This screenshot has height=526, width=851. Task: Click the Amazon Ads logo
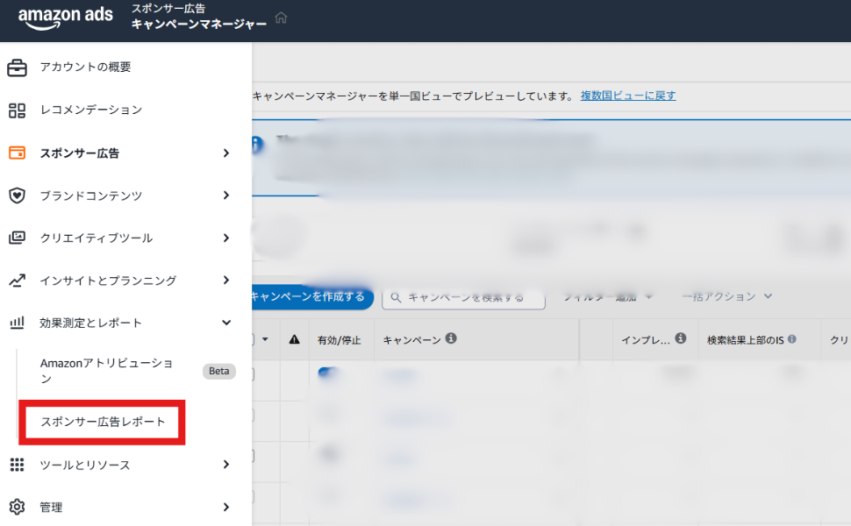coord(66,18)
